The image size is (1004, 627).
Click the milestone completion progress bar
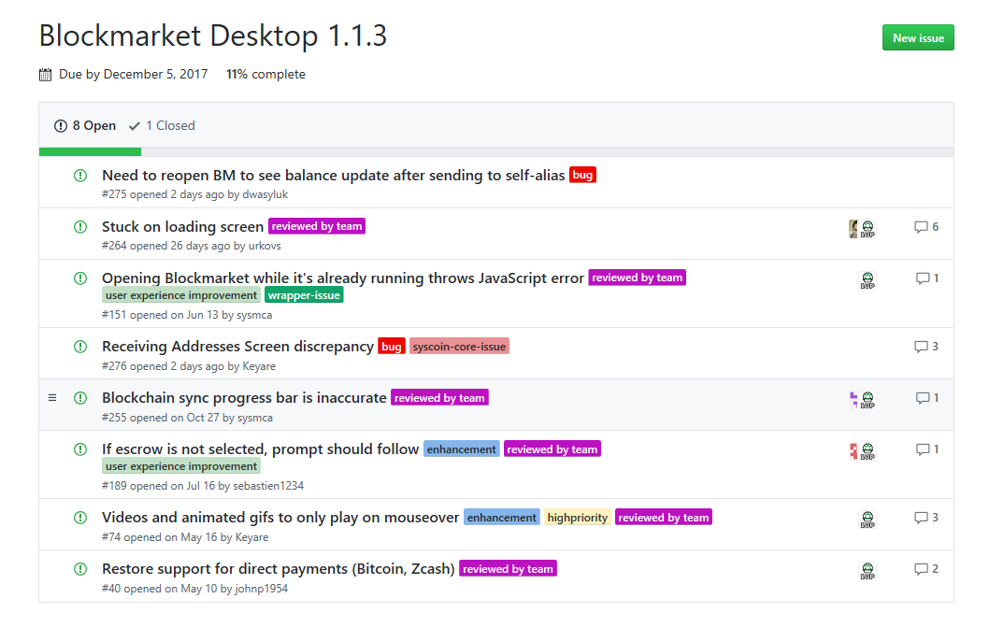tap(496, 151)
